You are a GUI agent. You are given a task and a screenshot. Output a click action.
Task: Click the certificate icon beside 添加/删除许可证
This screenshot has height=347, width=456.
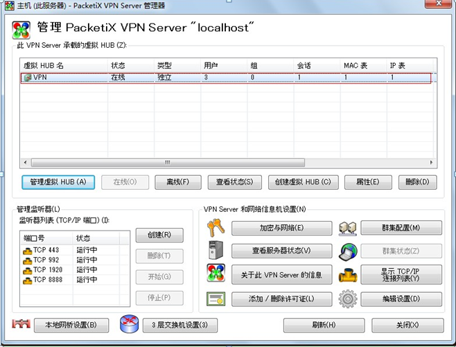tap(216, 299)
